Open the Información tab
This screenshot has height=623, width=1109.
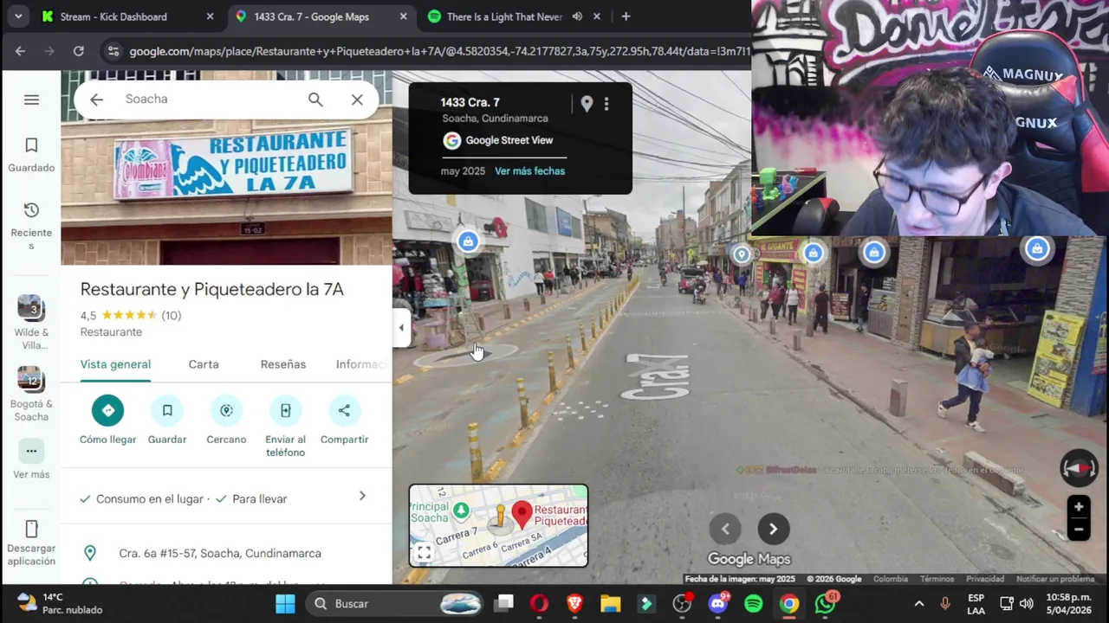click(x=361, y=364)
